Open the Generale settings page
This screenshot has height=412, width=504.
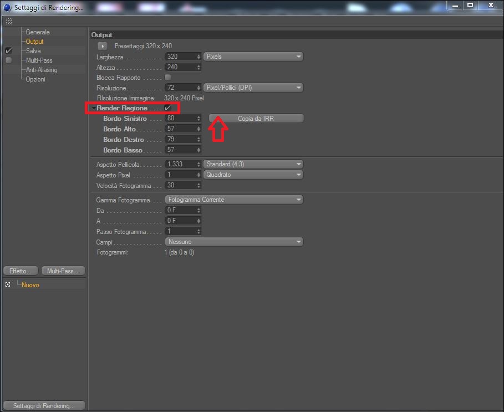[38, 32]
